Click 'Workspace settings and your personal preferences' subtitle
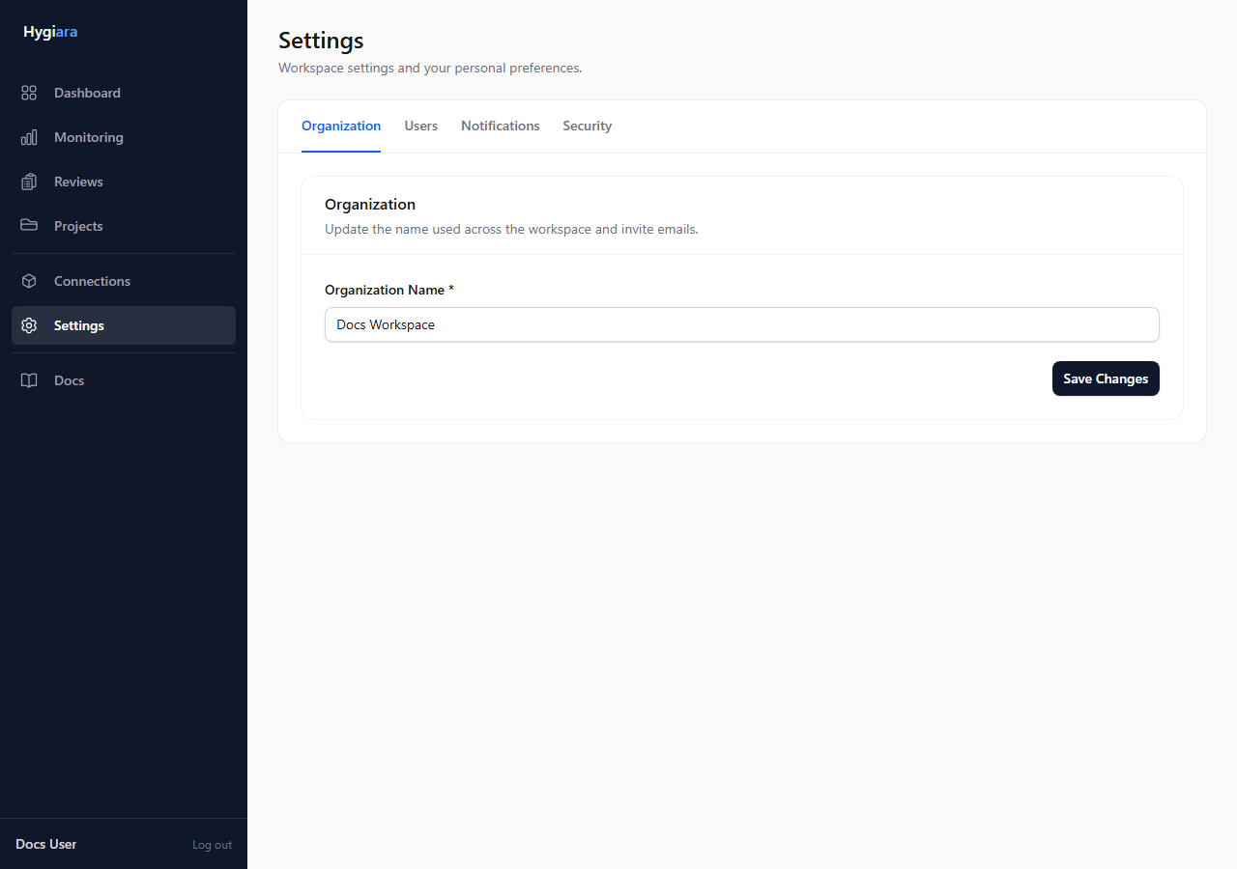1237x869 pixels. click(x=430, y=69)
